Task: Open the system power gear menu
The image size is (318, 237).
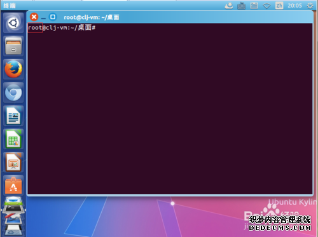Action: pos(310,6)
